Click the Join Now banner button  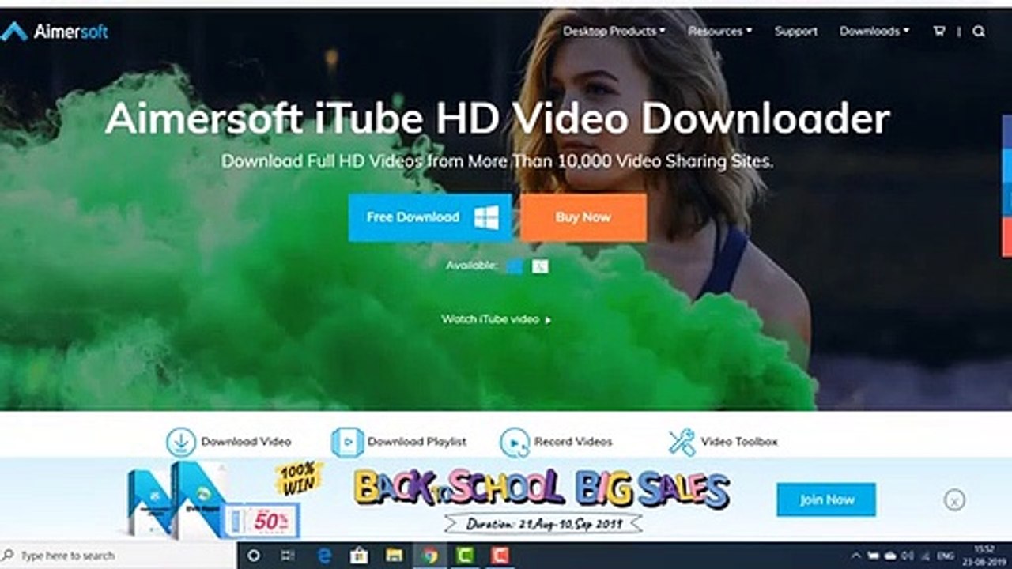(x=826, y=499)
